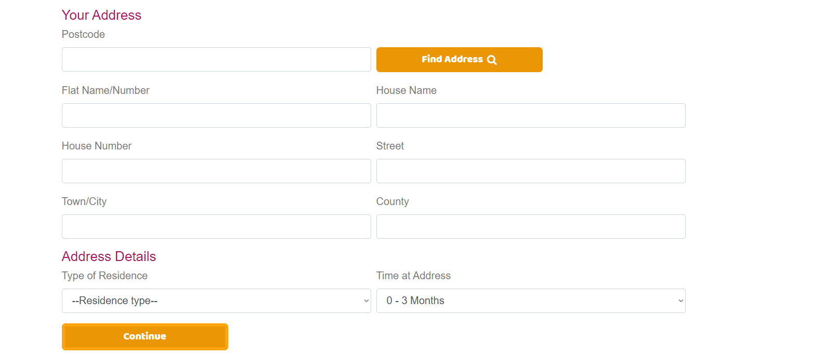This screenshot has height=355, width=838.
Task: Click the House Name input box
Action: click(x=530, y=115)
